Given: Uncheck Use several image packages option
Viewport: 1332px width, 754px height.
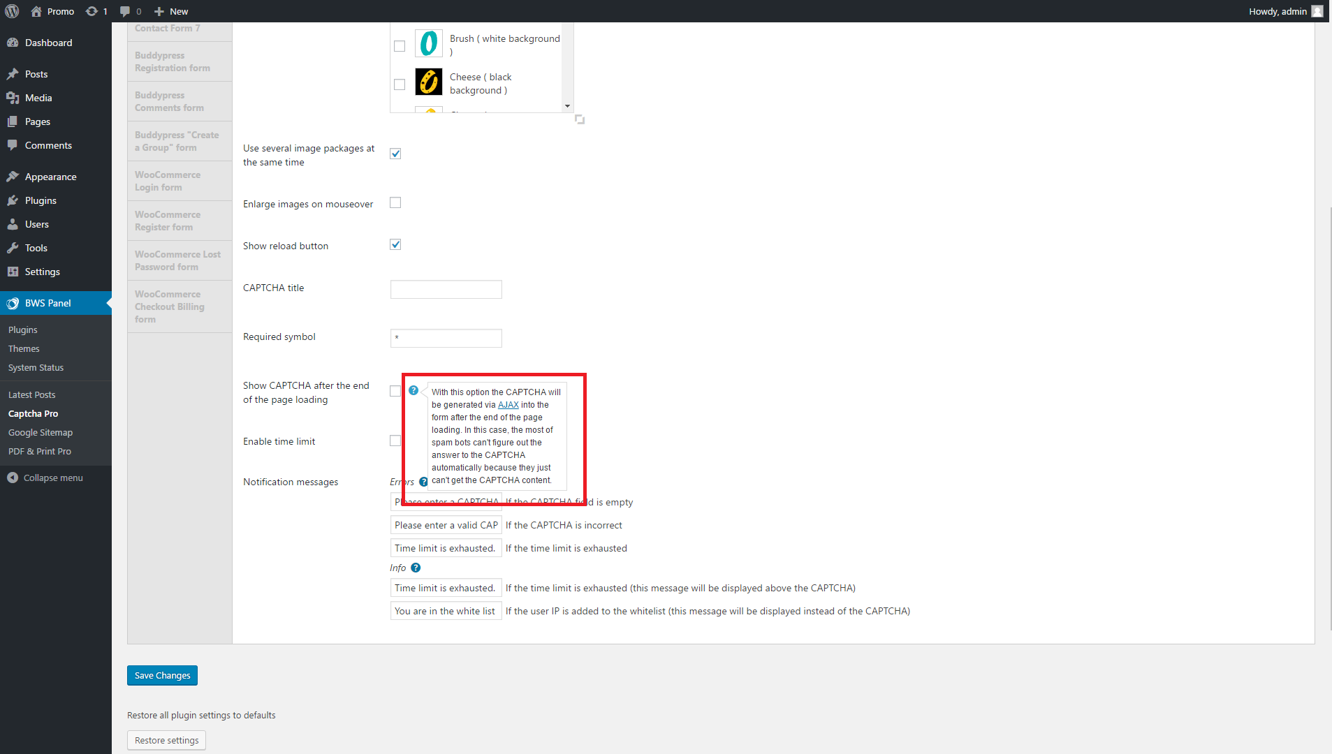Looking at the screenshot, I should 395,154.
